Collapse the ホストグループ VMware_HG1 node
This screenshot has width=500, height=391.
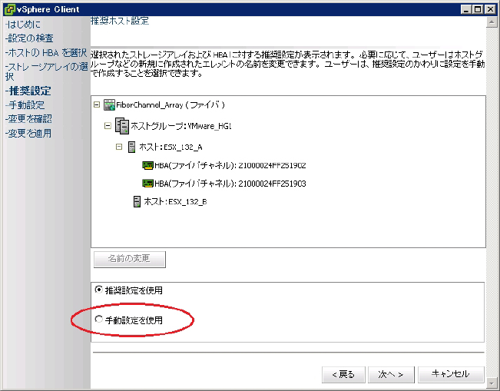(108, 126)
